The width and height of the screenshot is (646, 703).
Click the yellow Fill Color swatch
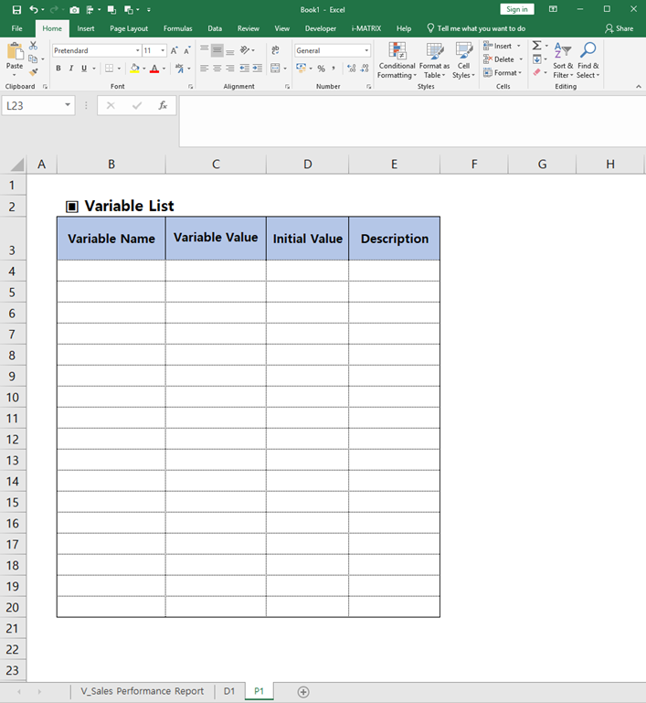pyautogui.click(x=133, y=69)
